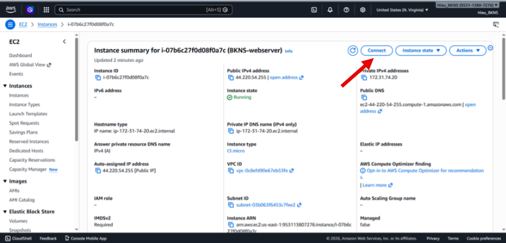Copy the Private IPv4 address 172.31.74.20
Image resolution: width=506 pixels, height=243 pixels.
[x=364, y=77]
